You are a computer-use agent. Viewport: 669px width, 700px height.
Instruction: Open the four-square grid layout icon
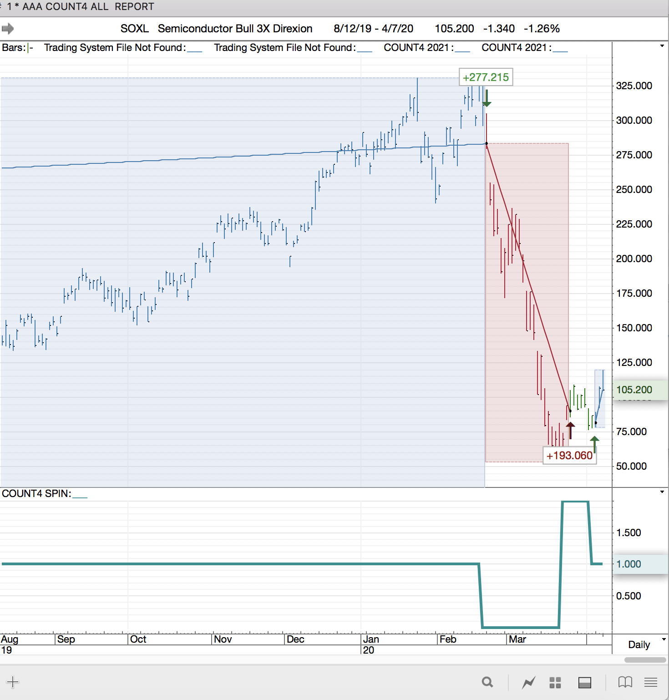pyautogui.click(x=555, y=682)
